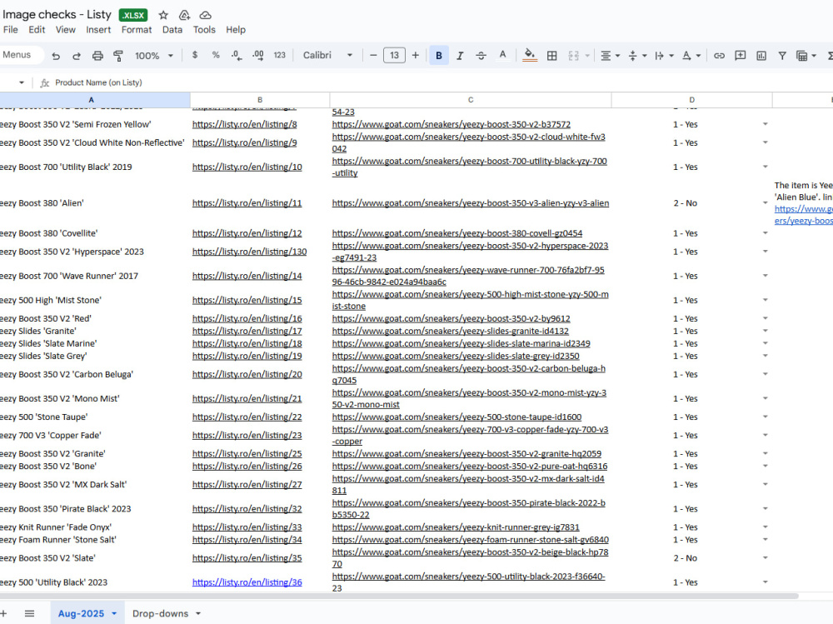Image resolution: width=833 pixels, height=624 pixels.
Task: Open the Calibri font dropdown
Action: point(327,55)
